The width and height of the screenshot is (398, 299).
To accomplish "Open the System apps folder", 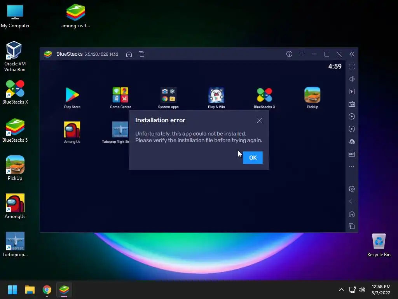I will (x=168, y=98).
